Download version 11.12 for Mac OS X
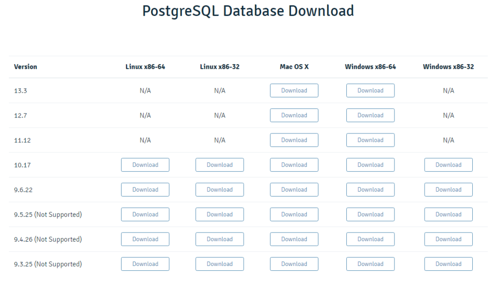The height and width of the screenshot is (281, 498). click(294, 140)
